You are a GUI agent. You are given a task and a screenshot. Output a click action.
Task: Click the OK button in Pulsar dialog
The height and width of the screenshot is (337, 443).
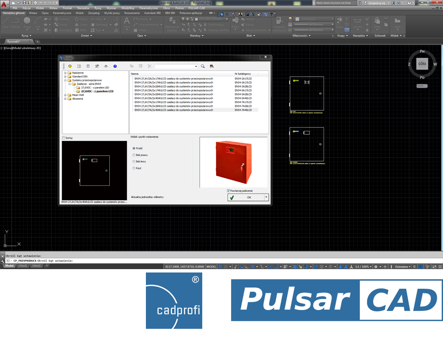(x=246, y=197)
